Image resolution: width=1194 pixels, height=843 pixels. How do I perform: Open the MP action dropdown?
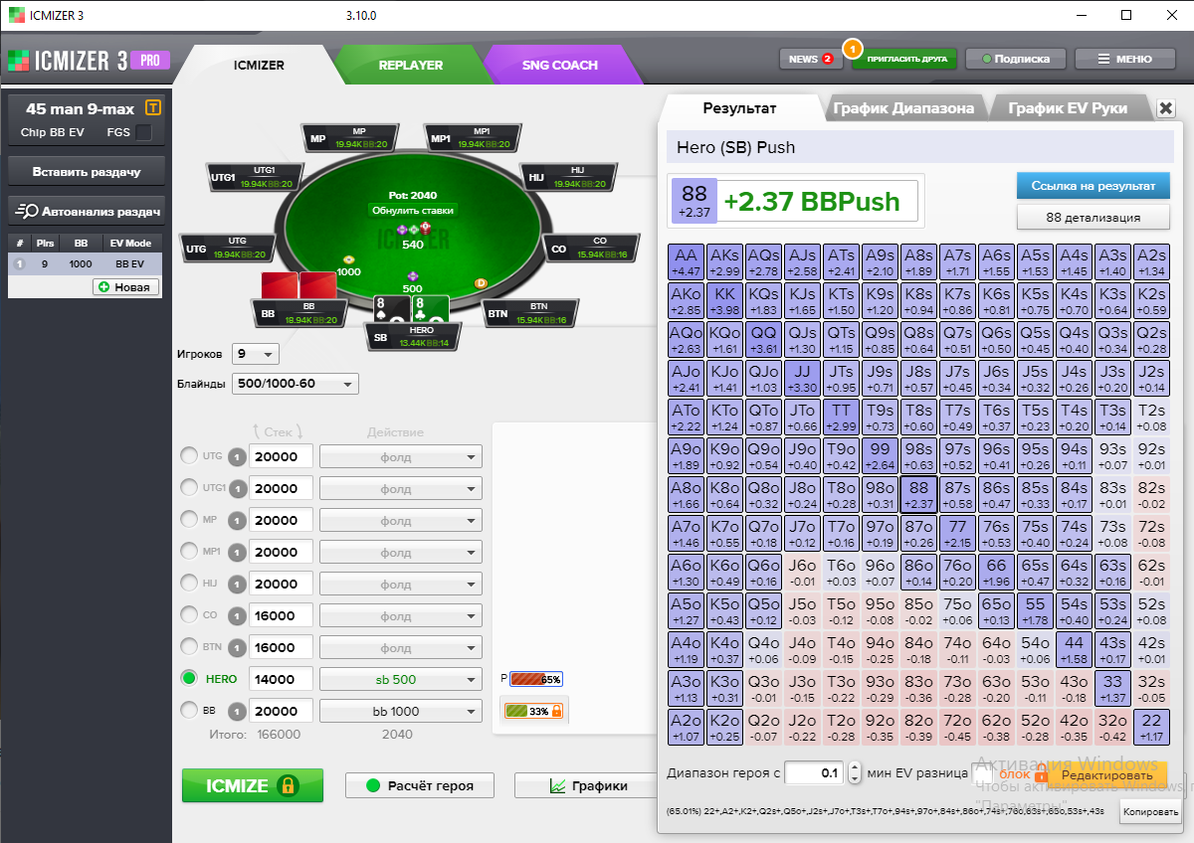click(401, 520)
